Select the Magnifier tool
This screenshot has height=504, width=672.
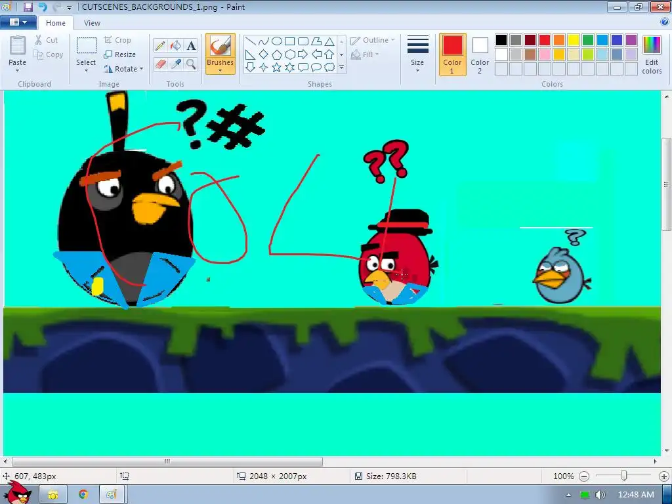(x=191, y=64)
